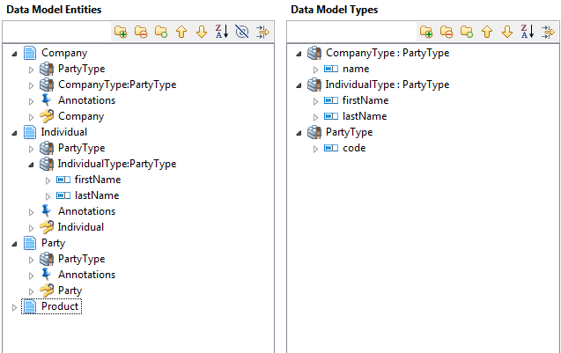Click move down arrow in Types toolbar
561x353 pixels.
click(x=506, y=32)
